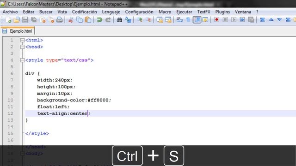This screenshot has width=296, height=166.
Task: Click the green Undo arrow icon
Action: pos(99,19)
